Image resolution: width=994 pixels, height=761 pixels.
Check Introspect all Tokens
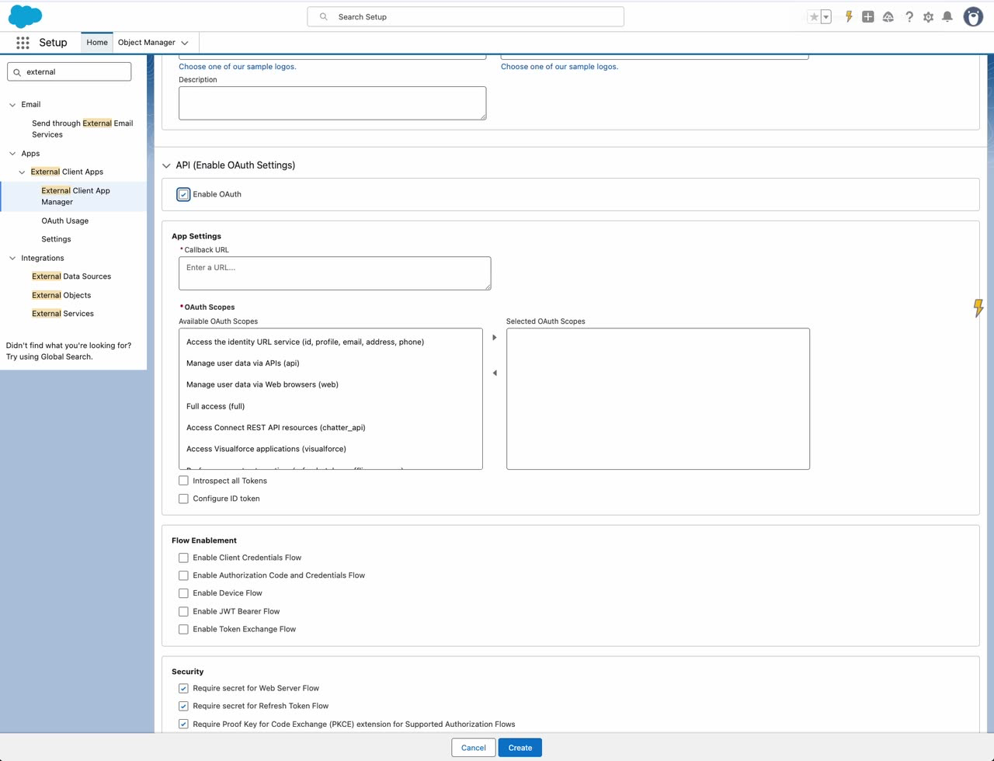click(x=183, y=481)
